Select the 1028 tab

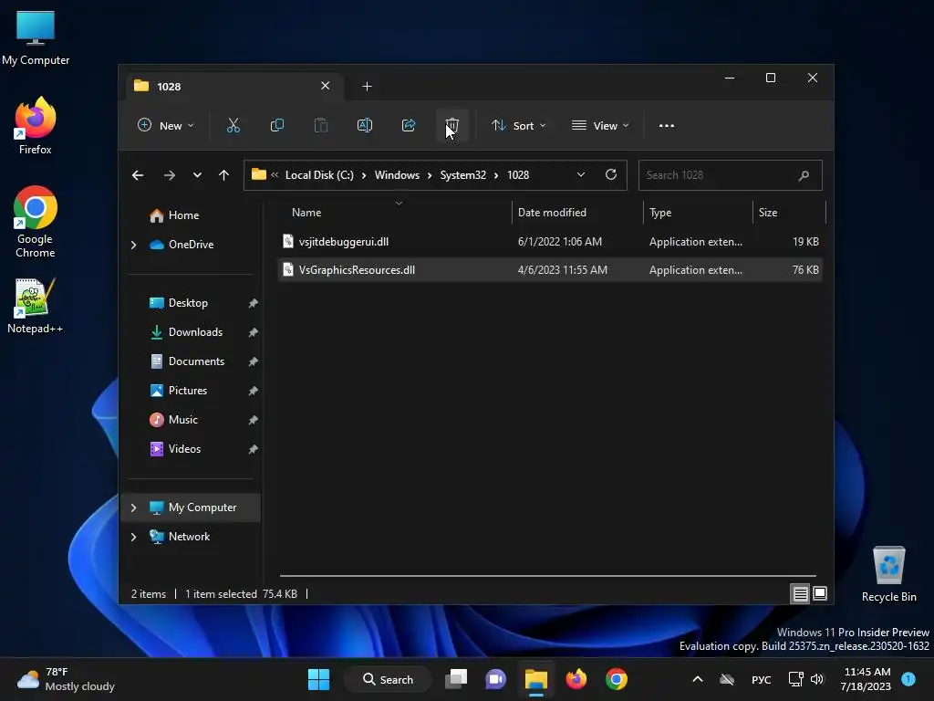pos(235,87)
